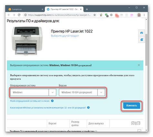Click the 'Дата выпуска' column header
The width and height of the screenshot is (153, 137).
point(96,123)
